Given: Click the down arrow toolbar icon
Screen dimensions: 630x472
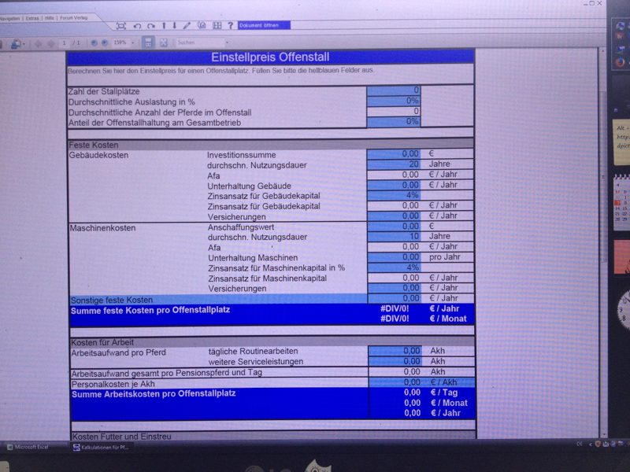Looking at the screenshot, I should tap(175, 26).
